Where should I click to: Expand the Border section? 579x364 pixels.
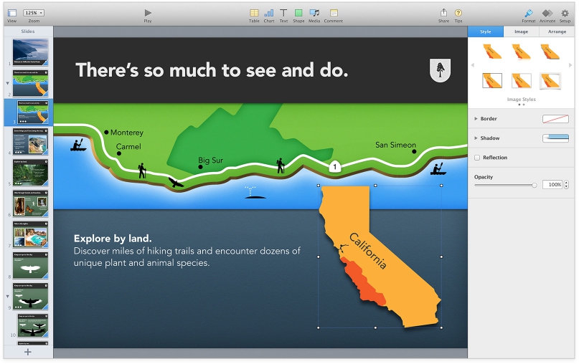[476, 119]
